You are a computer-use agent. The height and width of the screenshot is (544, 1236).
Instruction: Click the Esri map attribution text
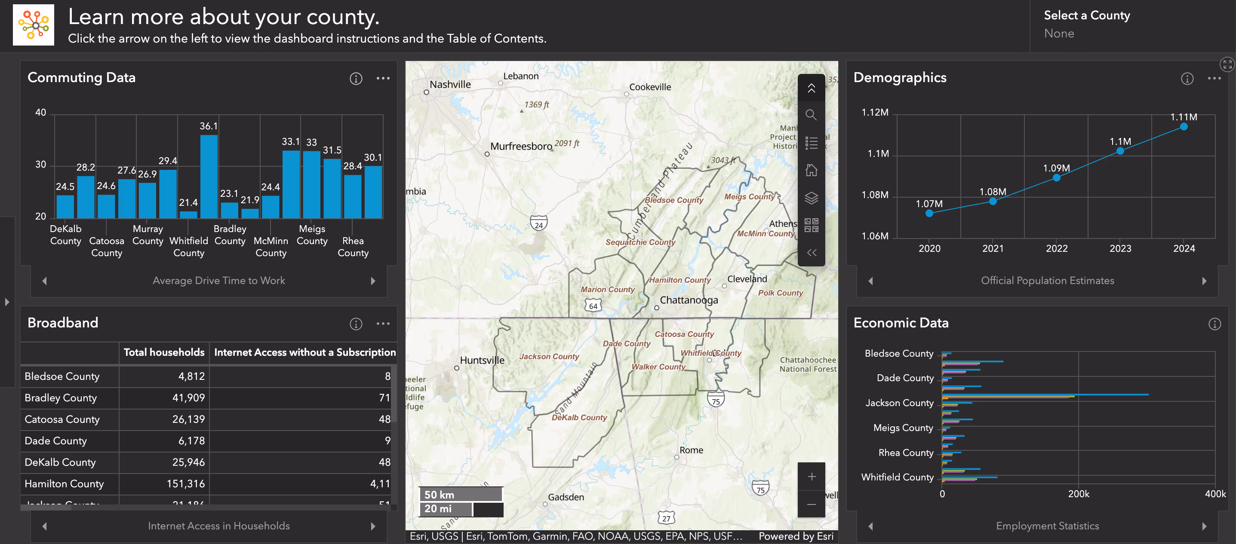[x=576, y=536]
